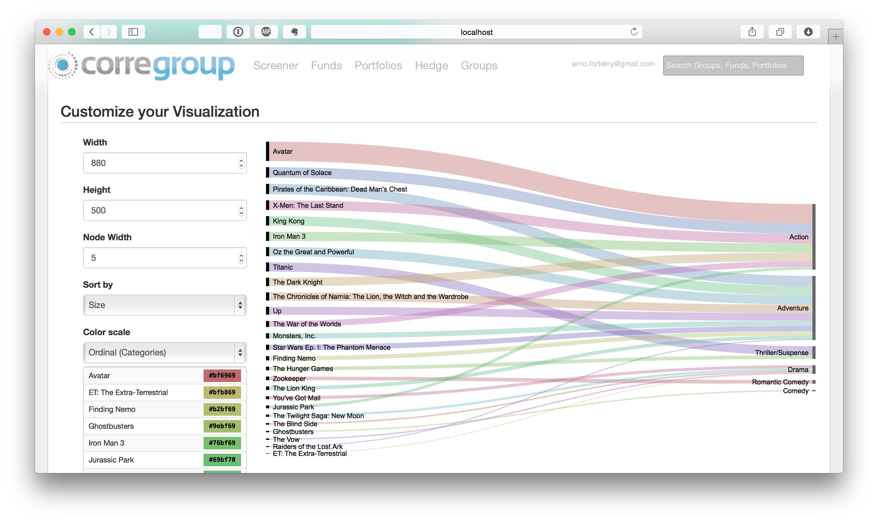The height and width of the screenshot is (523, 878).
Task: Pick the Iron Man 3 swatch #76bf69
Action: pyautogui.click(x=222, y=443)
